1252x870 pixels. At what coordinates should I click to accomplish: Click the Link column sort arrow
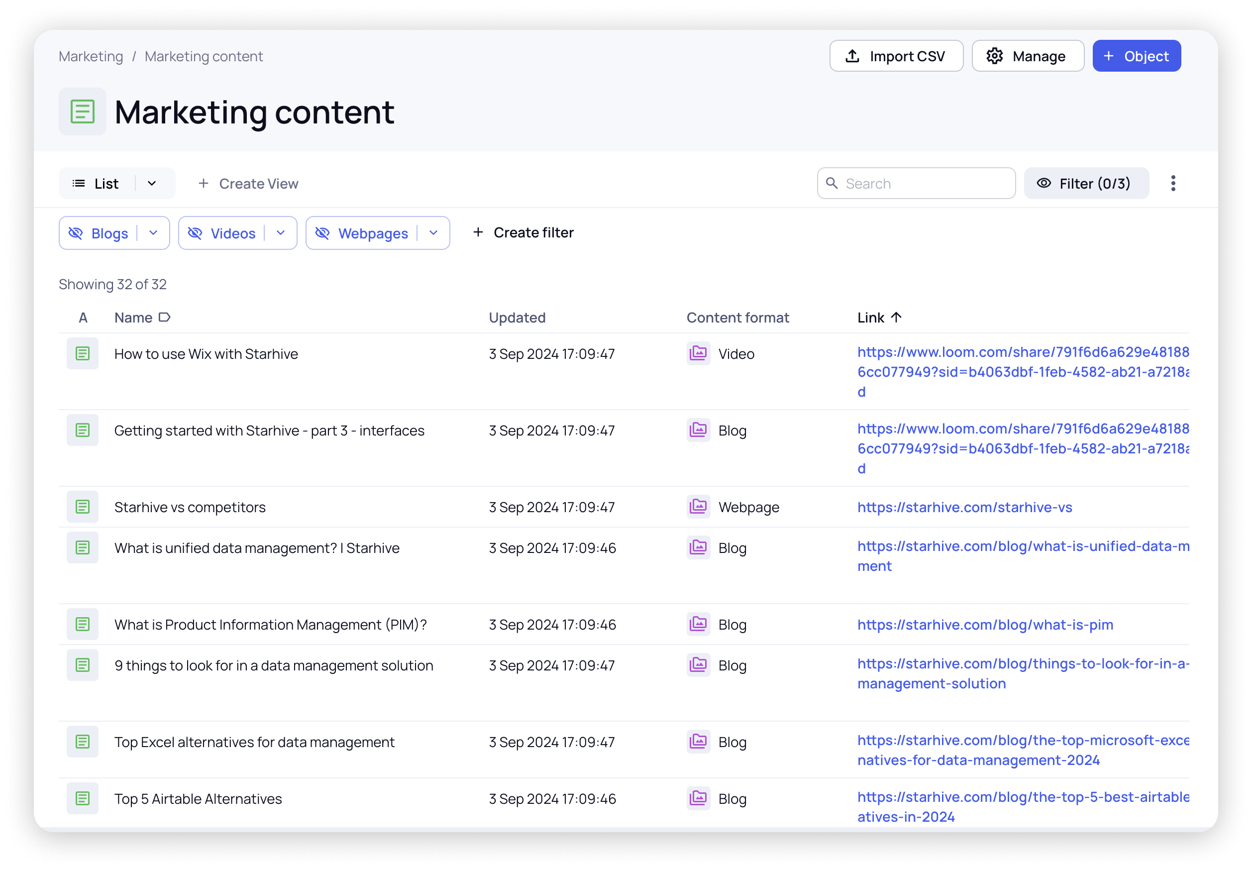[896, 317]
